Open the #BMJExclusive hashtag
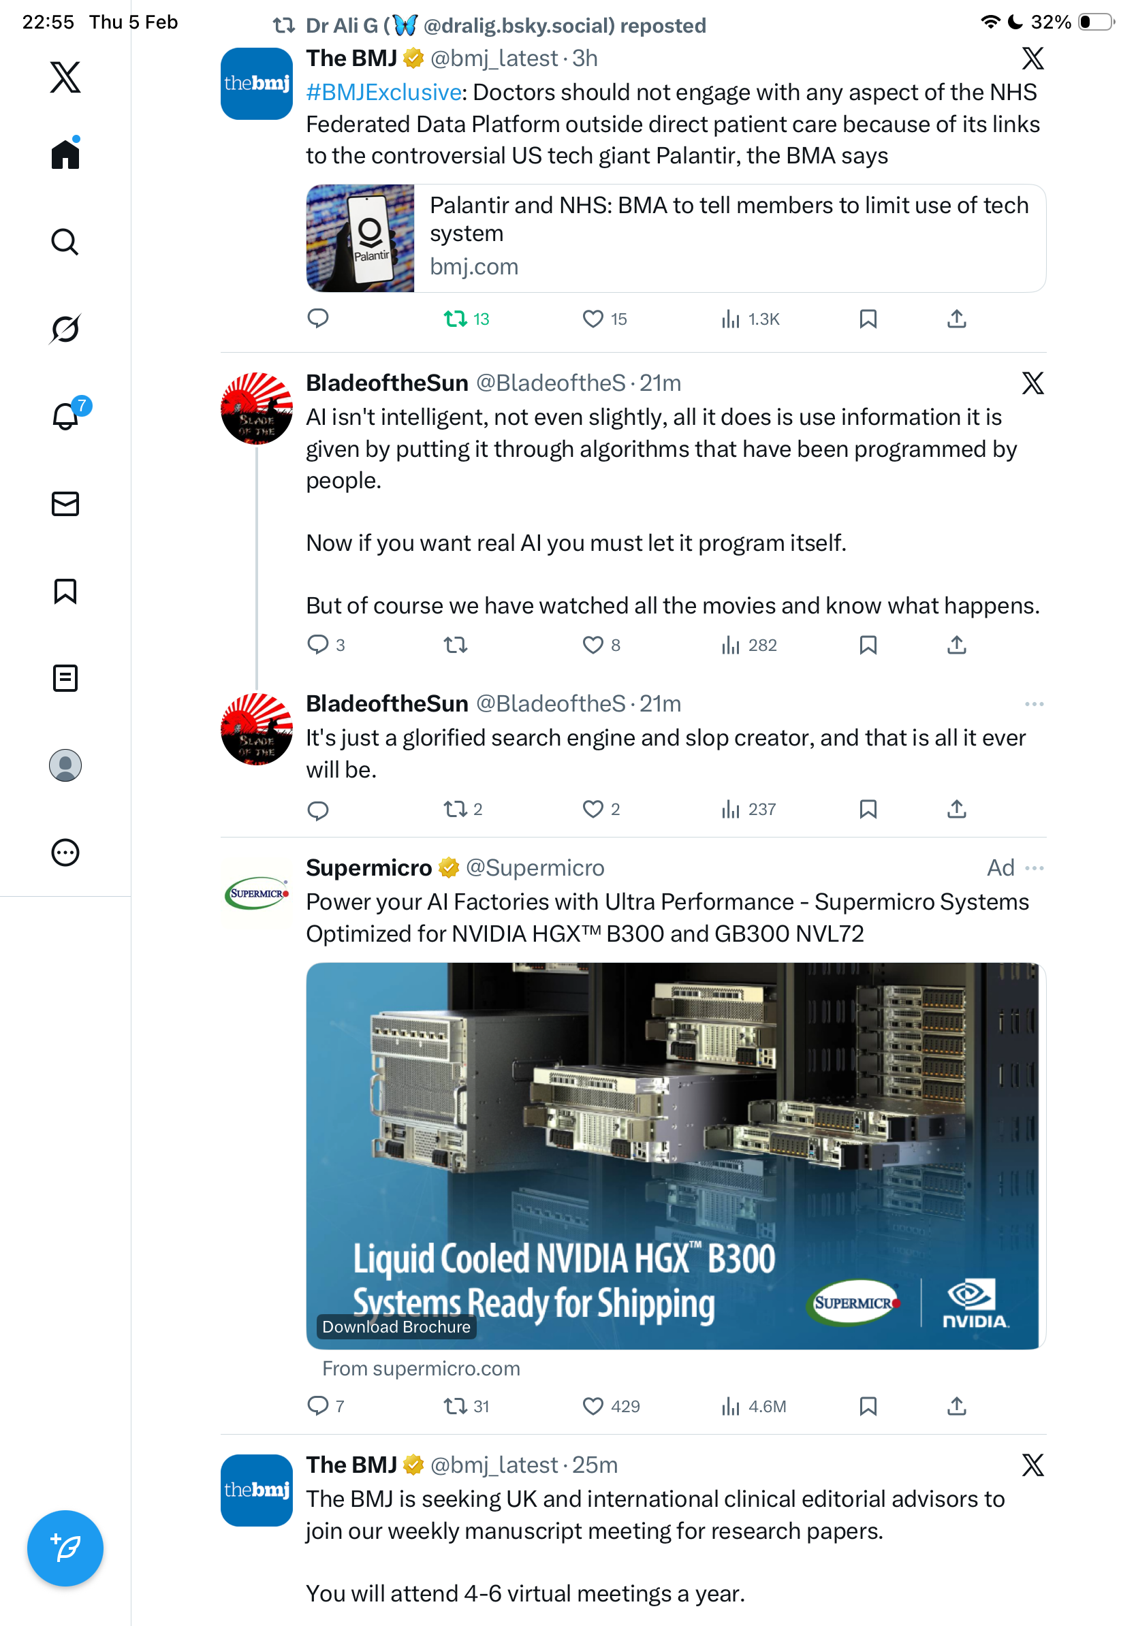Screen dimensions: 1136x1626 coord(384,92)
